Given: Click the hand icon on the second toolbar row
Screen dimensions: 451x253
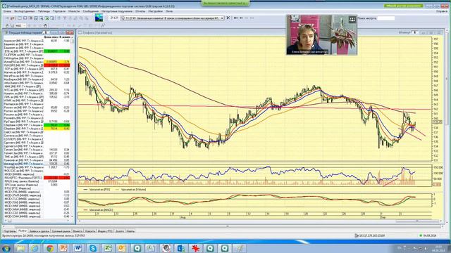Looking at the screenshot, I should click(x=45, y=25).
